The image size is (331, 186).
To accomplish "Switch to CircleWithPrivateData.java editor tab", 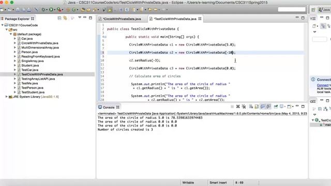I will [x=122, y=19].
